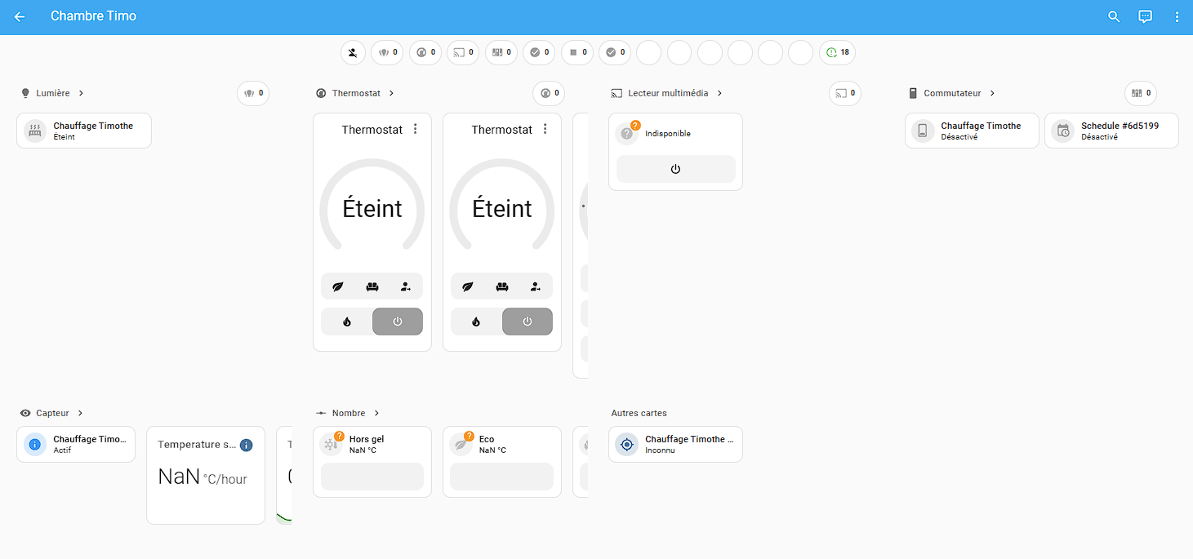Open the updates chip showing 18
The image size is (1193, 559).
pyautogui.click(x=837, y=52)
